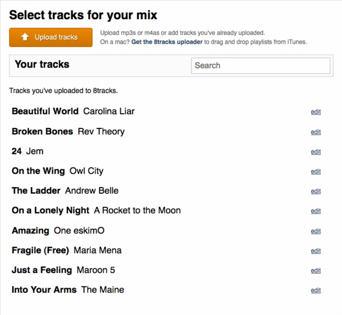Open the Get the 8tracks uploader link
Viewport: 342px width, 315px height.
pos(167,42)
